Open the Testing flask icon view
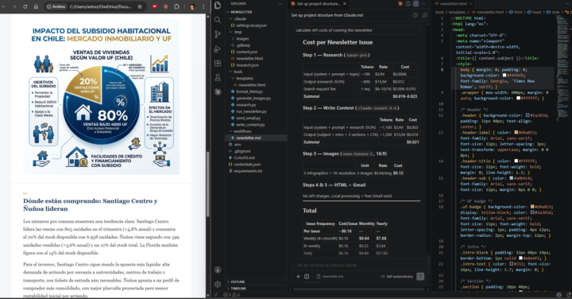572x299 pixels. pos(218,77)
